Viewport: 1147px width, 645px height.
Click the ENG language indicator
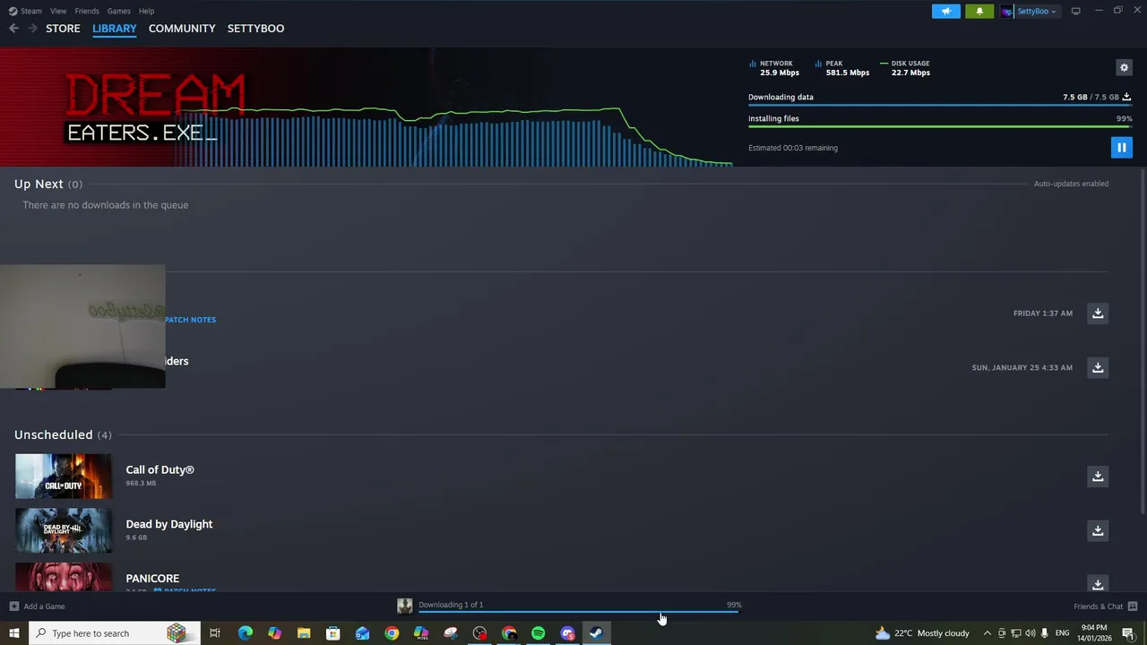click(x=1063, y=633)
